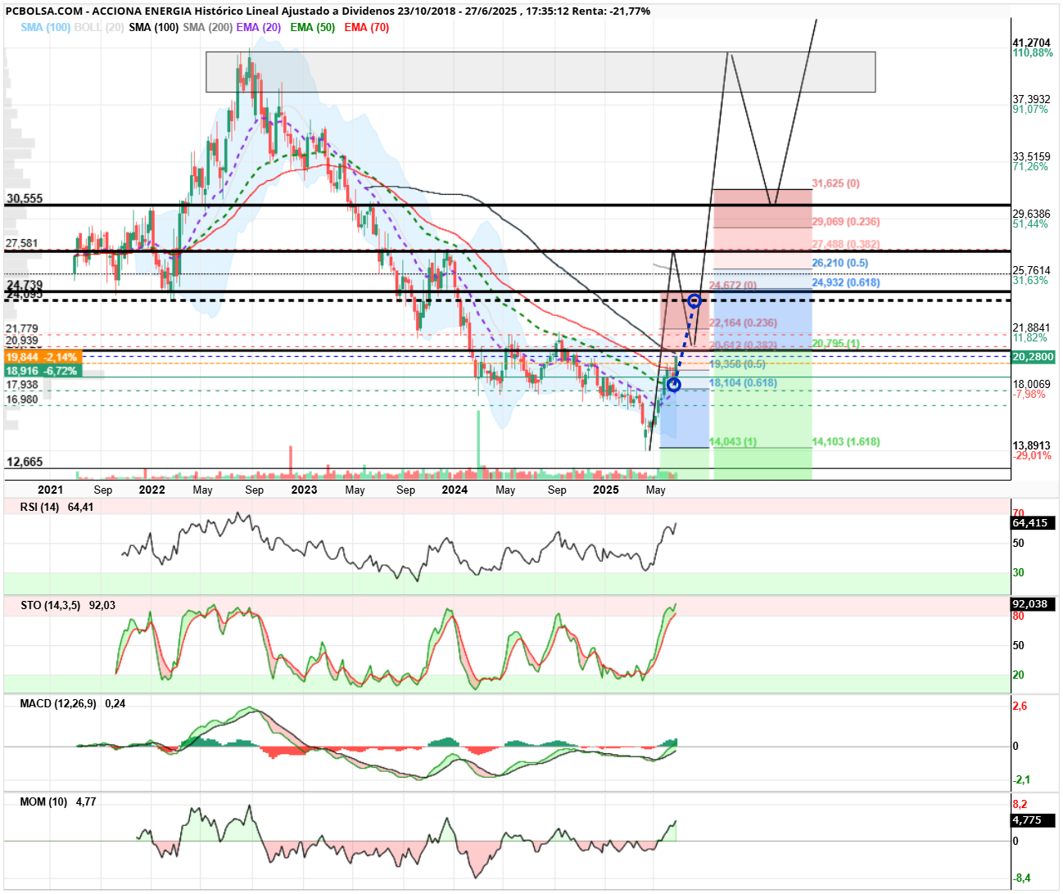The height and width of the screenshot is (894, 1063).
Task: Click the 30,555 resistance level label
Action: click(x=25, y=198)
